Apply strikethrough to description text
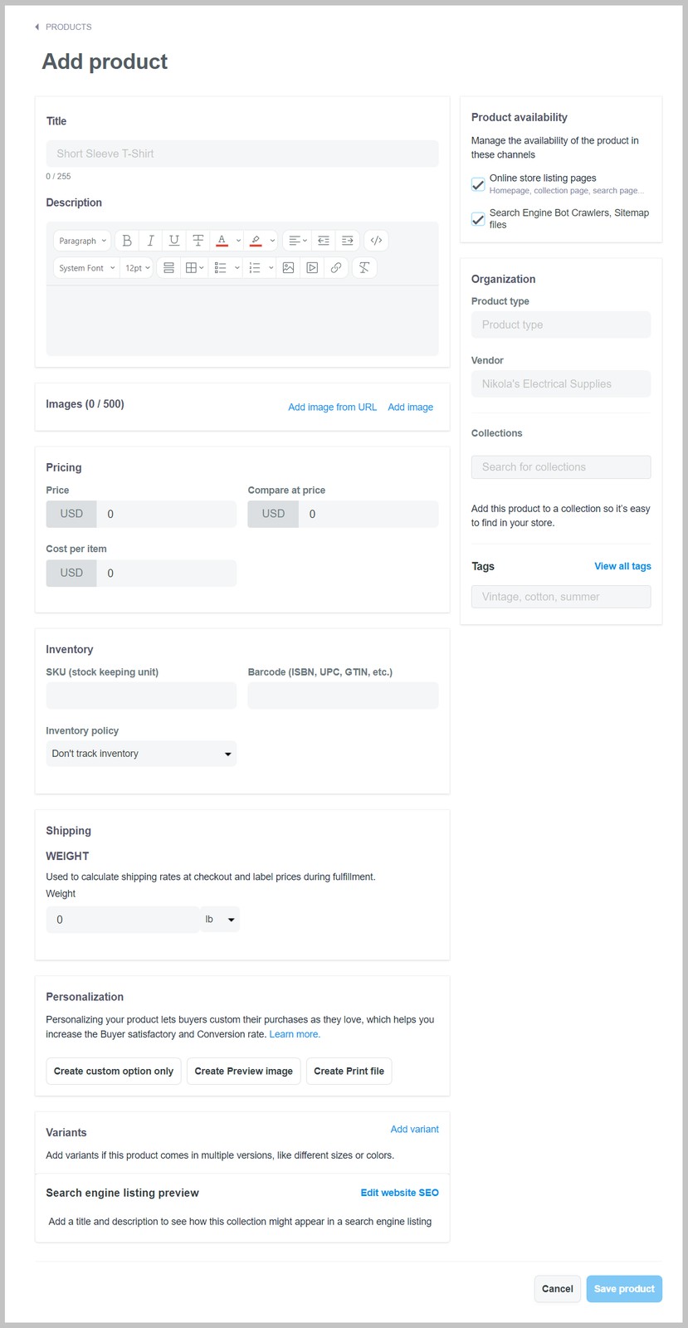 pyautogui.click(x=198, y=241)
